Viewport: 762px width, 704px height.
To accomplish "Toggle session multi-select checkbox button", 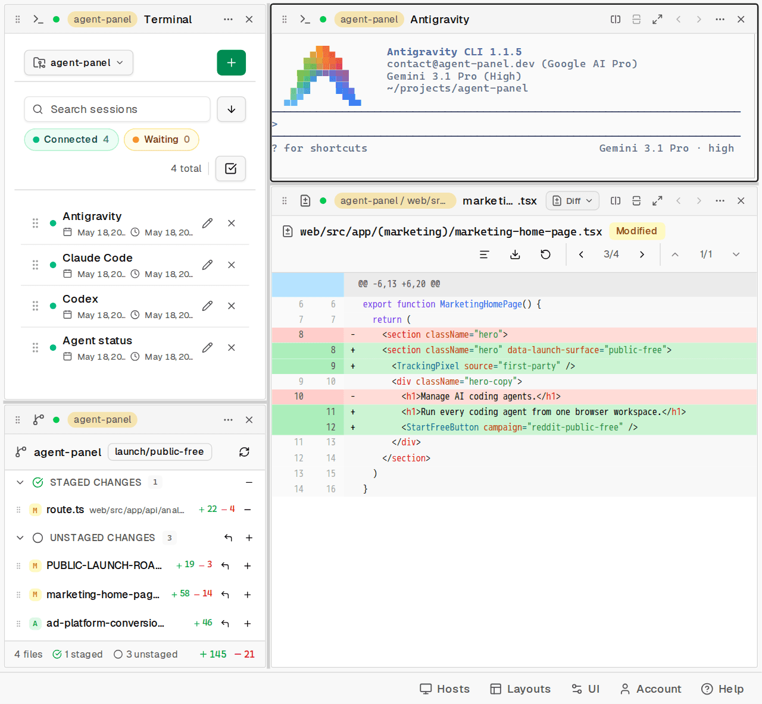I will 231,169.
